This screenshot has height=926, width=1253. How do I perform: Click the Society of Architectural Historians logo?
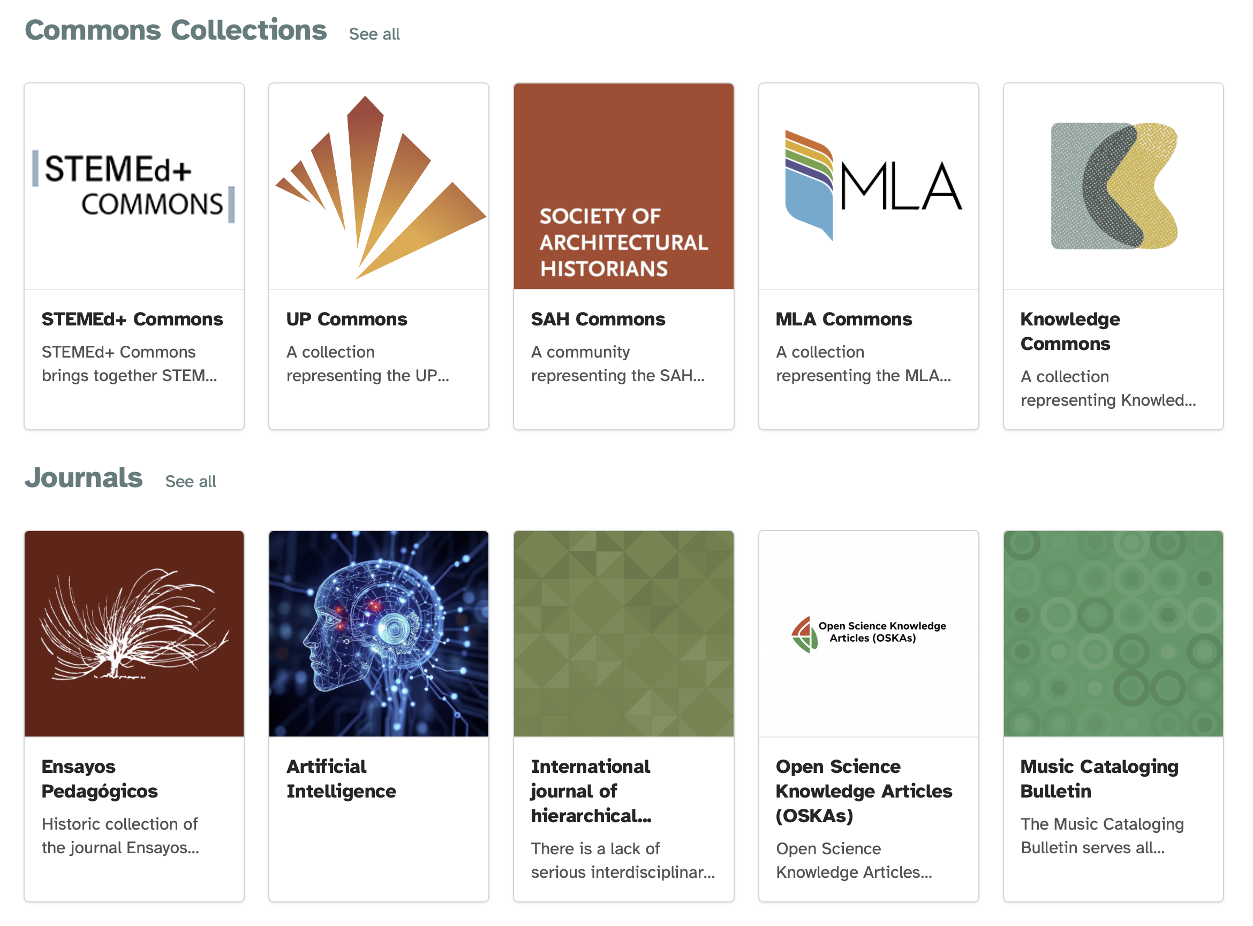pyautogui.click(x=623, y=186)
